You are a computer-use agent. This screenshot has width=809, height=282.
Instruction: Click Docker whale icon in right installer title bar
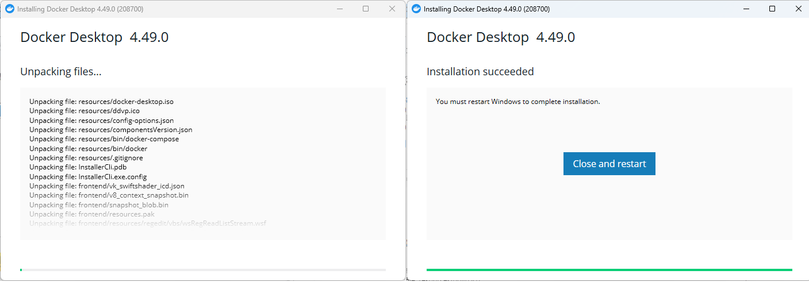point(416,9)
